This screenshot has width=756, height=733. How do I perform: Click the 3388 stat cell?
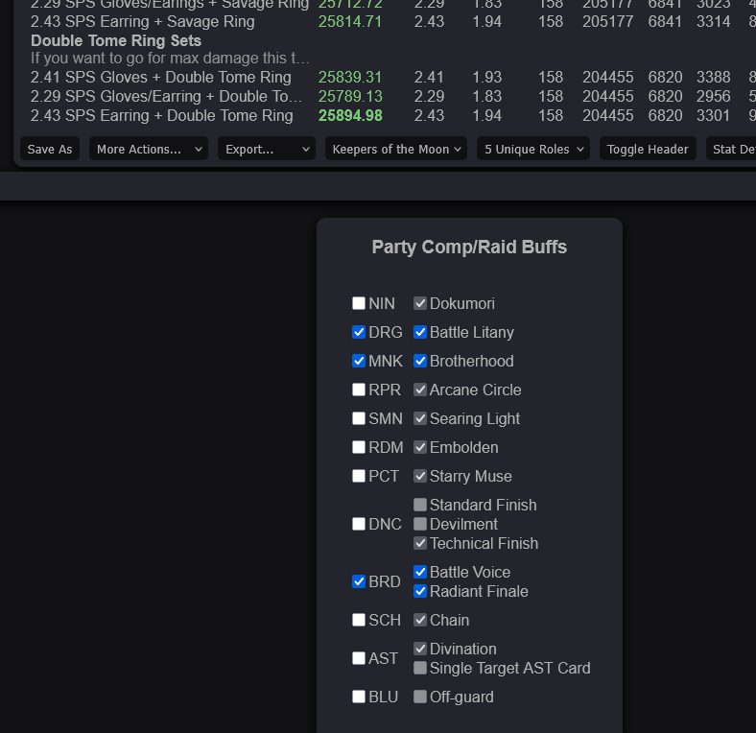click(713, 77)
